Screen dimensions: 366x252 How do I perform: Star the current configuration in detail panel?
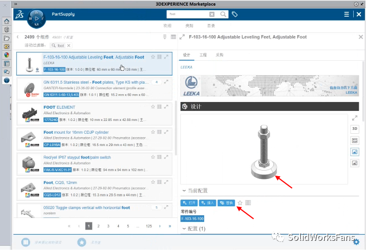[x=240, y=203]
